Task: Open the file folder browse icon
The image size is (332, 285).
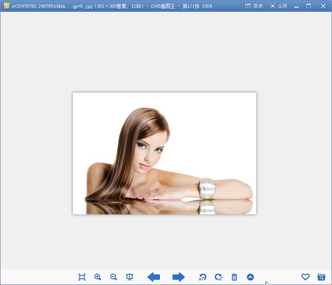Action: tap(321, 277)
